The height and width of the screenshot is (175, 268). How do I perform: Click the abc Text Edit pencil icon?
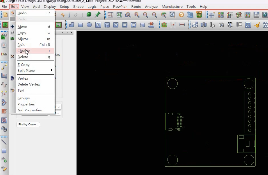point(4,168)
